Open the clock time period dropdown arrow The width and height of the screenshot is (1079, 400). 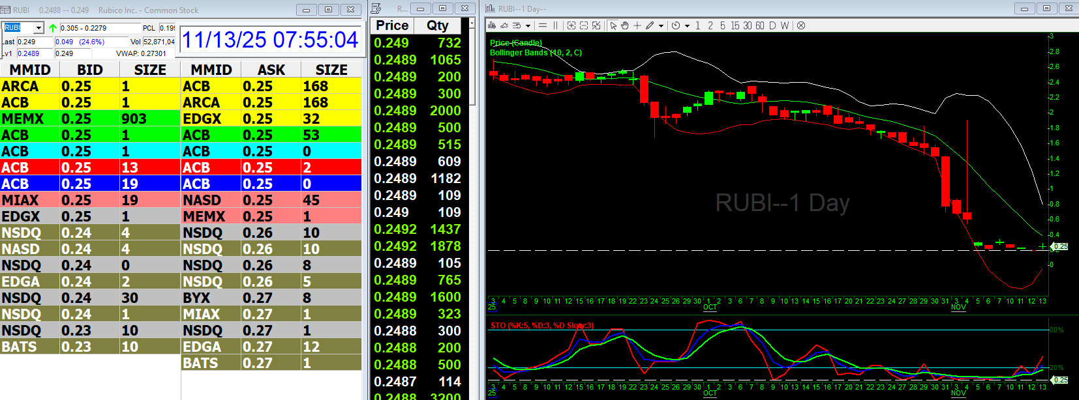tap(687, 26)
